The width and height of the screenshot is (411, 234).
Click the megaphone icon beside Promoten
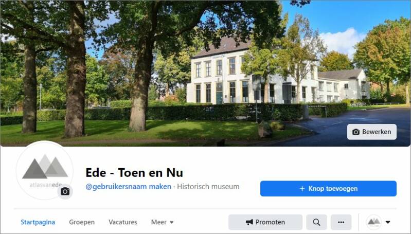point(249,222)
